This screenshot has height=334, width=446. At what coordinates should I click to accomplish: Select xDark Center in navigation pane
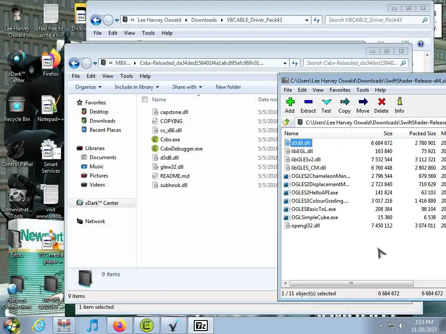pyautogui.click(x=101, y=203)
